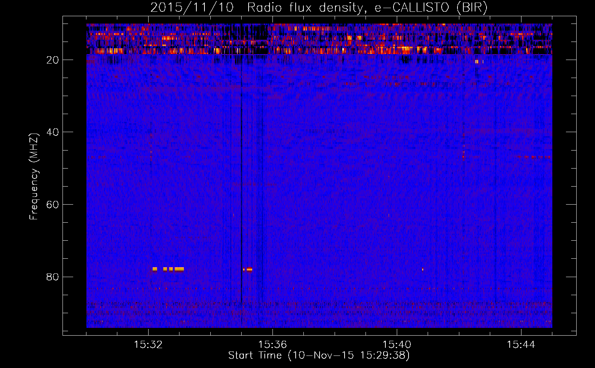595x368 pixels.
Task: Click the '20' frequency tick label
Action: [53, 60]
